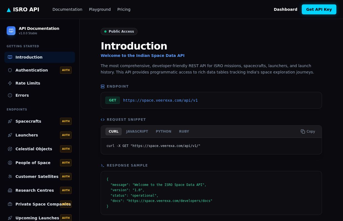Click the API Documentation book icon
Screen dimensions: 343x221
[11, 31]
